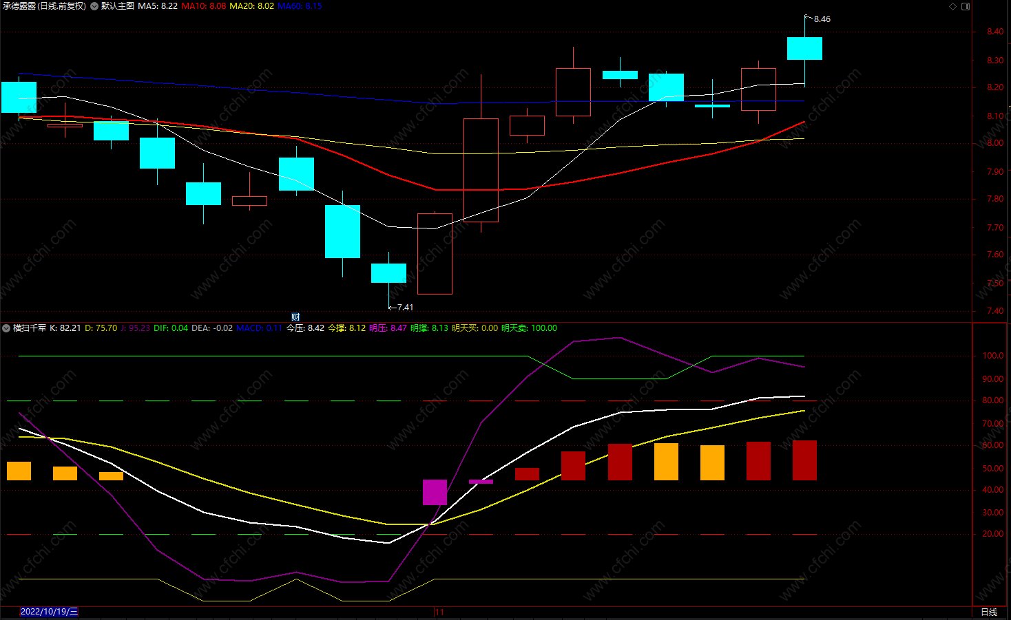Click the 明天买: 0.00 value

[475, 328]
